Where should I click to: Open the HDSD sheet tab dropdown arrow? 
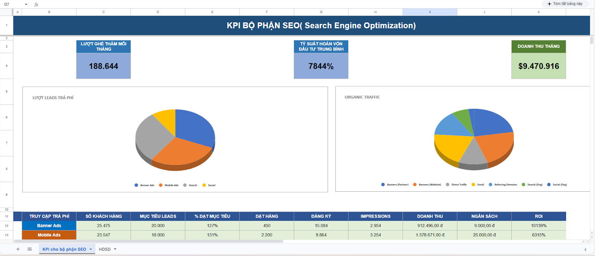(x=115, y=249)
